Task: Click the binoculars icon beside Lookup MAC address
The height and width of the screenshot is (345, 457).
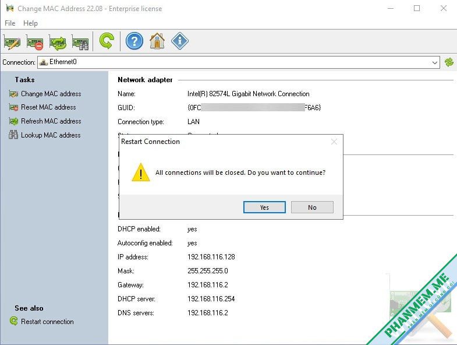Action: (13, 135)
